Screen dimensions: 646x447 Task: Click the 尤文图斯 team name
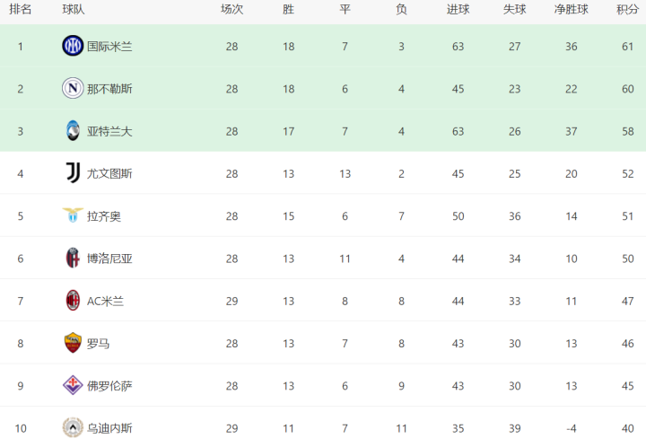109,174
